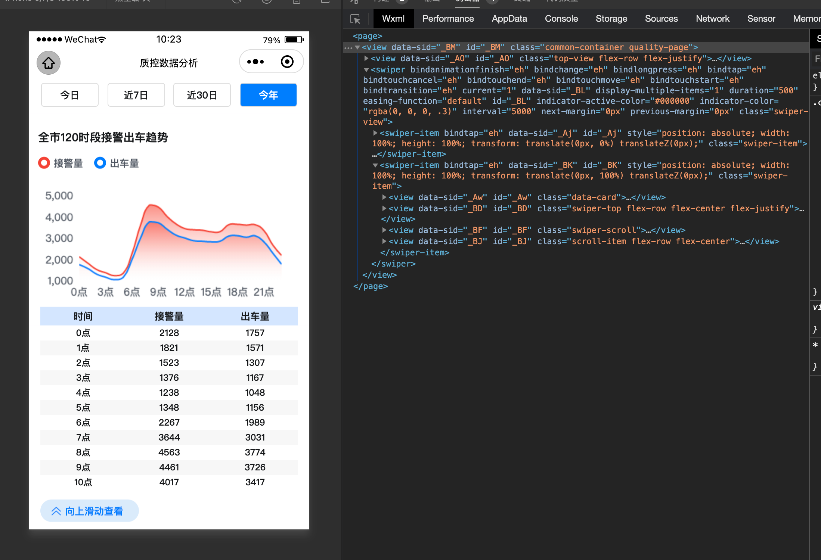The height and width of the screenshot is (560, 821).
Task: Expand the _Aj swiper-item node
Action: click(x=375, y=133)
